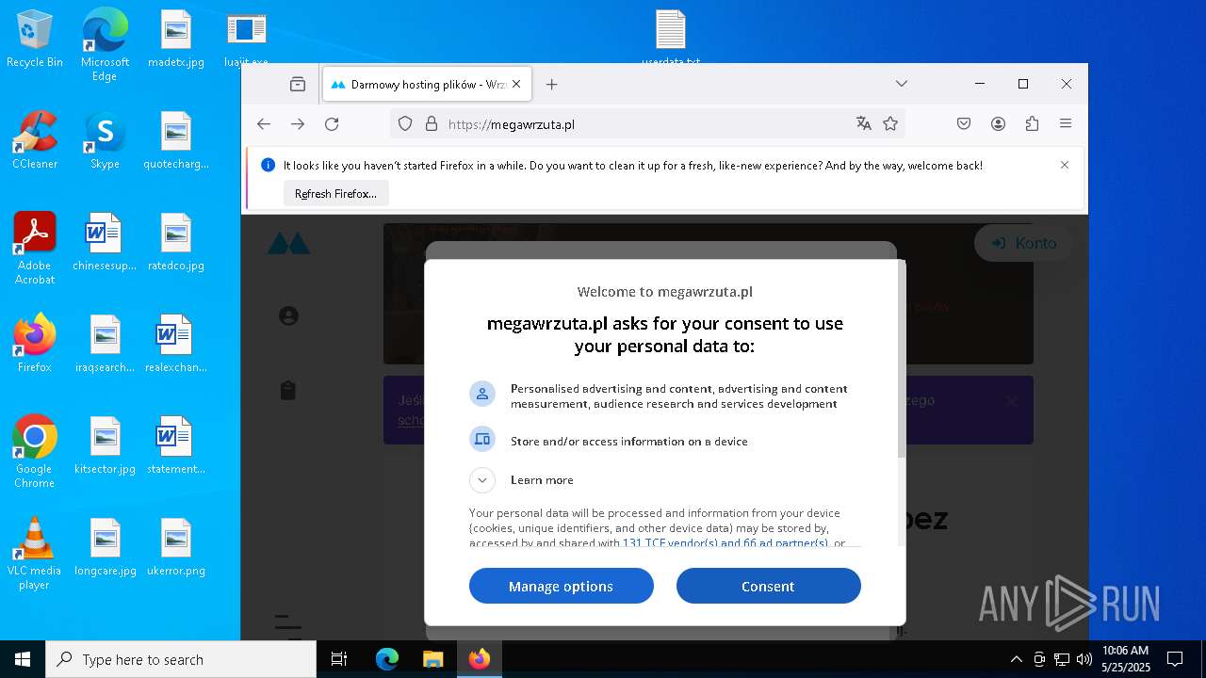Viewport: 1206px width, 678px height.
Task: Click the Firefox back arrow
Action: click(264, 124)
